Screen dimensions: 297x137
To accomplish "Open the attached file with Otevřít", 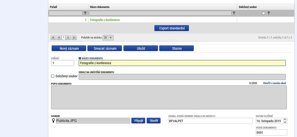I will (154, 121).
